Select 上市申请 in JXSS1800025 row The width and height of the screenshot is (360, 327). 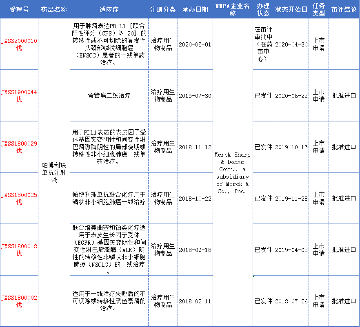tap(319, 198)
